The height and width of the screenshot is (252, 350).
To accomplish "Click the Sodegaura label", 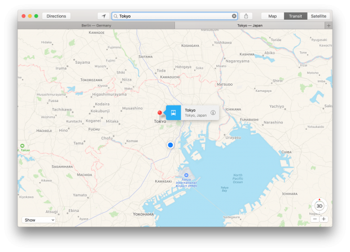I will [231, 217].
